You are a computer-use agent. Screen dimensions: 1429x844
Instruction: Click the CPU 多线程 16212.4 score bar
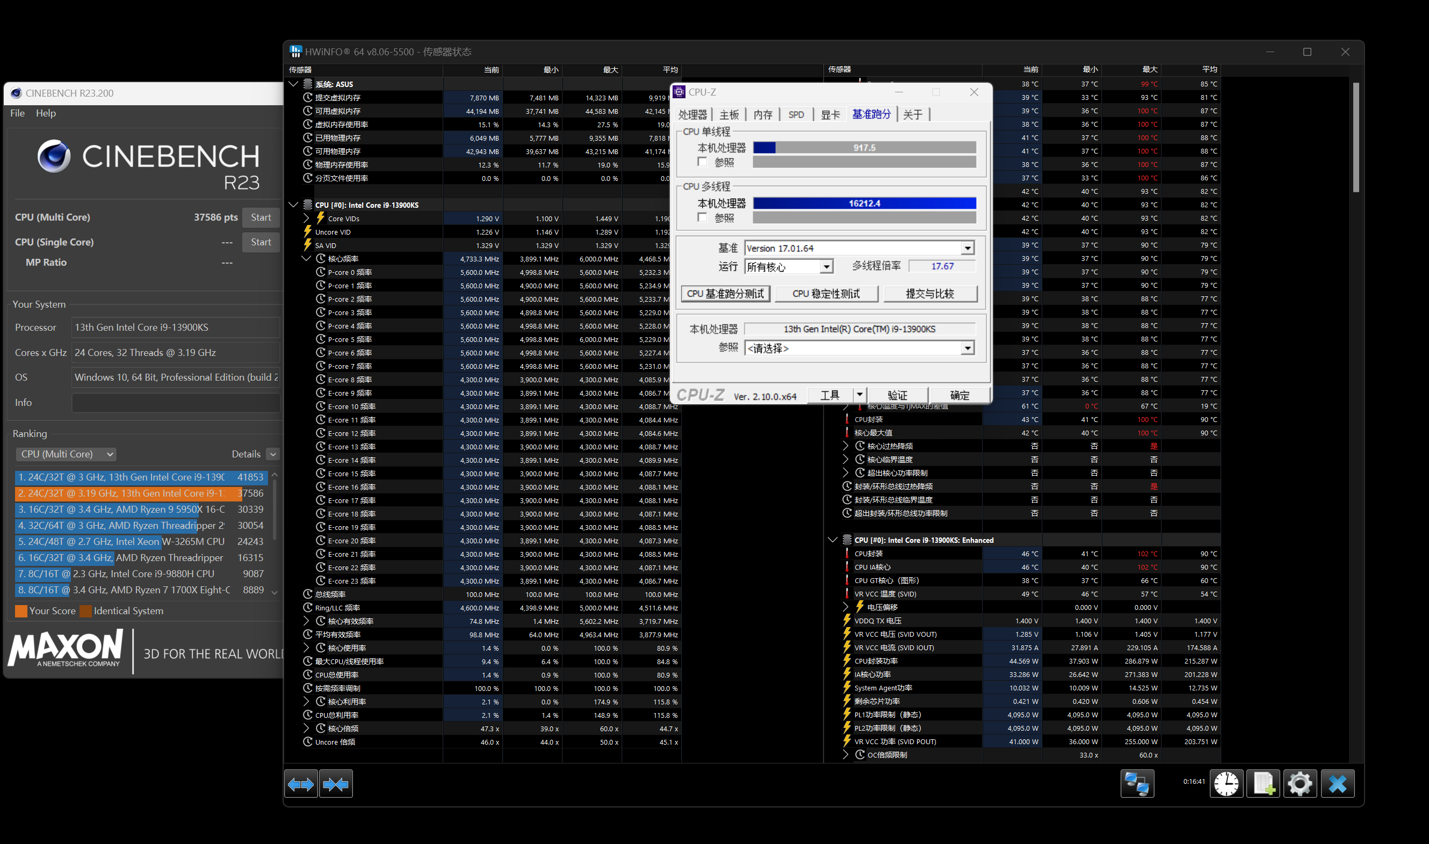(x=864, y=203)
